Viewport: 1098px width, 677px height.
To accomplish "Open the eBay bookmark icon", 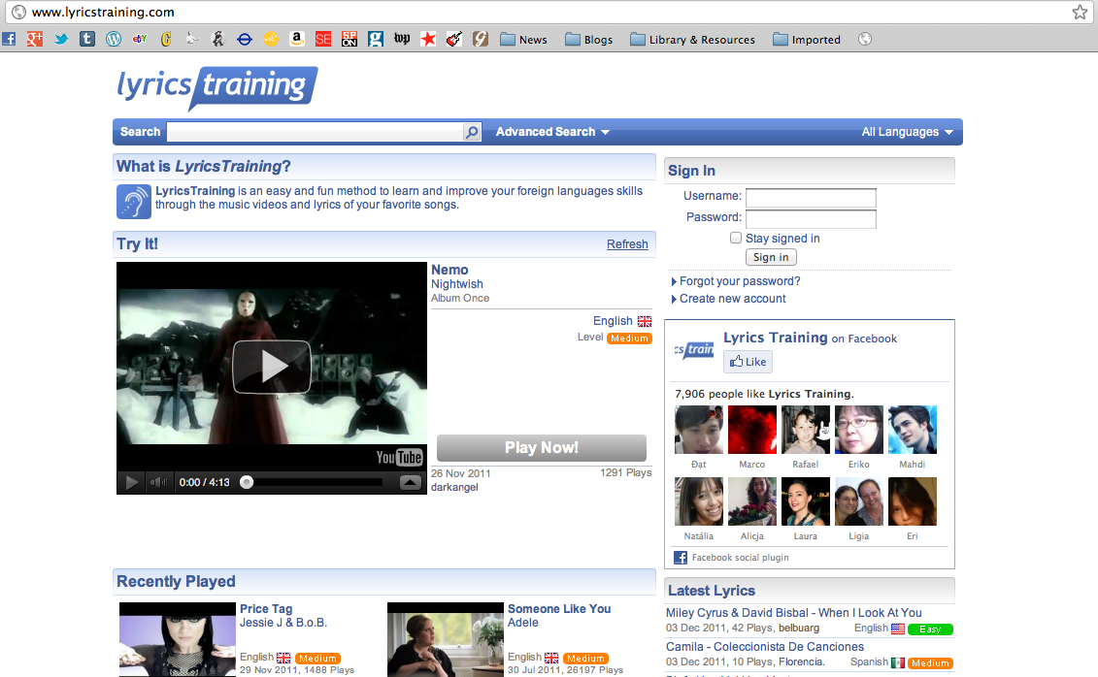I will [x=140, y=39].
